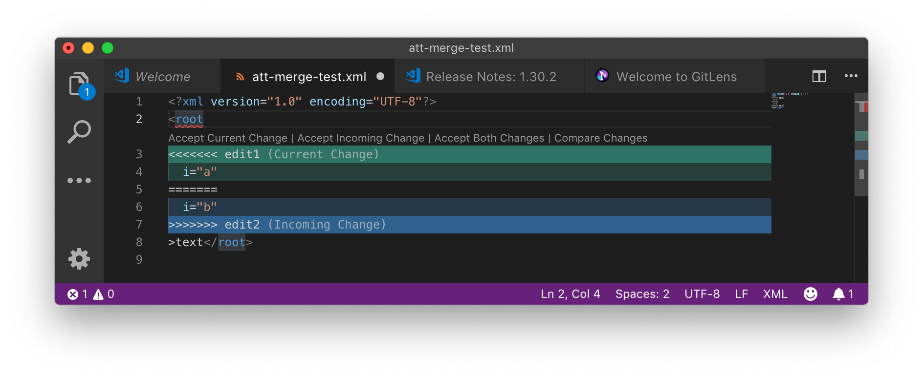Click Accept Current Change
Image resolution: width=923 pixels, height=377 pixels.
[227, 138]
